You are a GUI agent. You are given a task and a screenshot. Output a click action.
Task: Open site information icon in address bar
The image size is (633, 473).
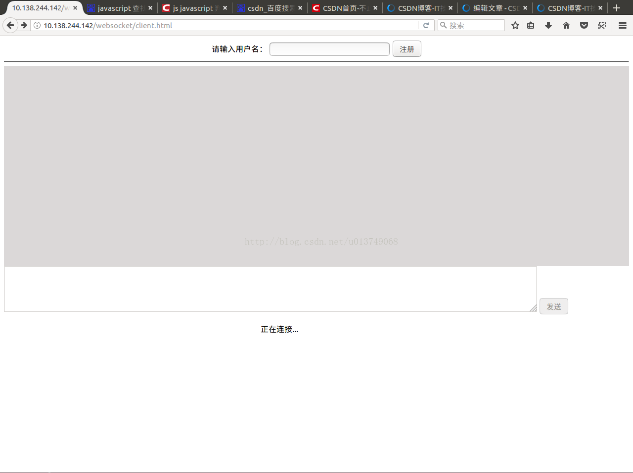[x=37, y=25]
